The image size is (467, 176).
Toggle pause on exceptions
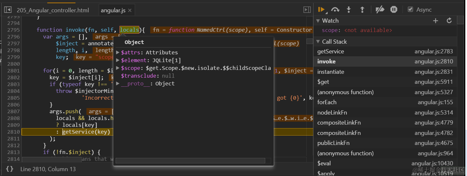tap(393, 10)
